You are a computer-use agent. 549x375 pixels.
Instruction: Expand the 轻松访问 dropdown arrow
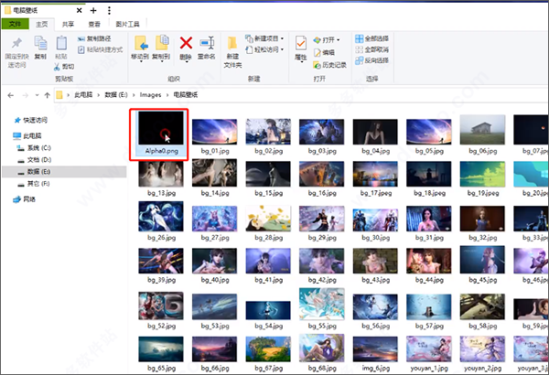pos(282,49)
